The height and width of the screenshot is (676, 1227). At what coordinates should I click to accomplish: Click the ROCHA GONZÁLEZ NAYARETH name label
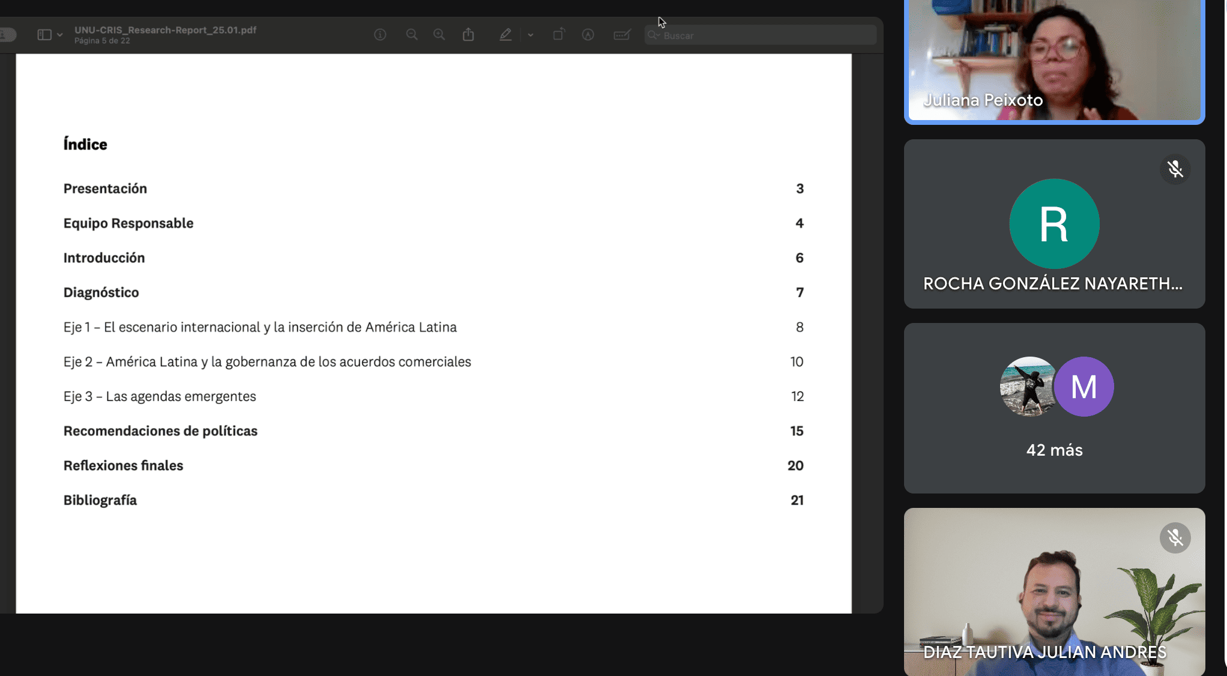(x=1053, y=283)
